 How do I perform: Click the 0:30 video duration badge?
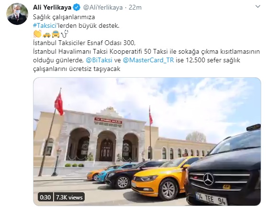[45, 197]
